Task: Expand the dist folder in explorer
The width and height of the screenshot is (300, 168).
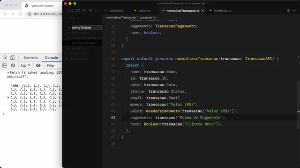Action: coord(72,17)
